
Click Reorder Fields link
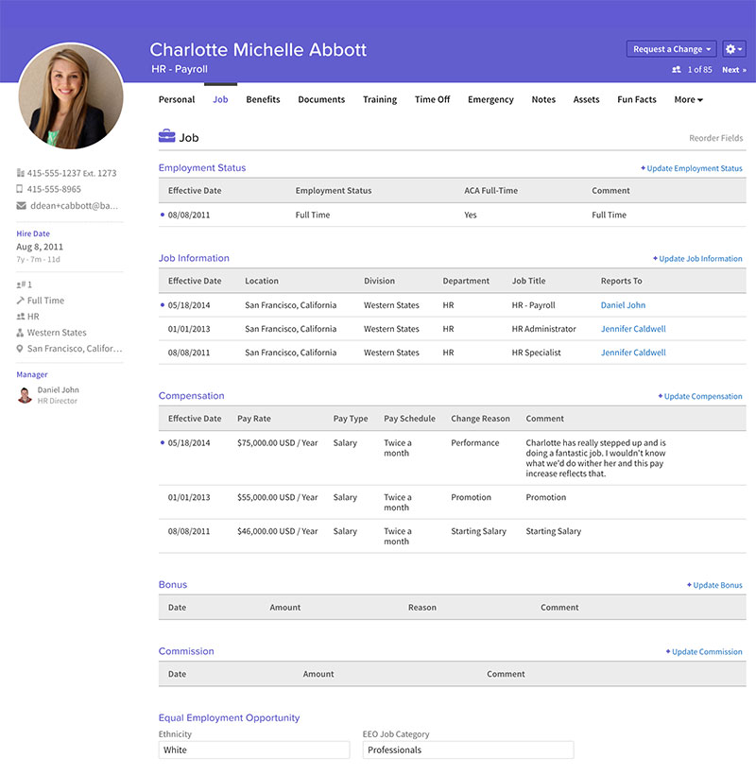[716, 138]
